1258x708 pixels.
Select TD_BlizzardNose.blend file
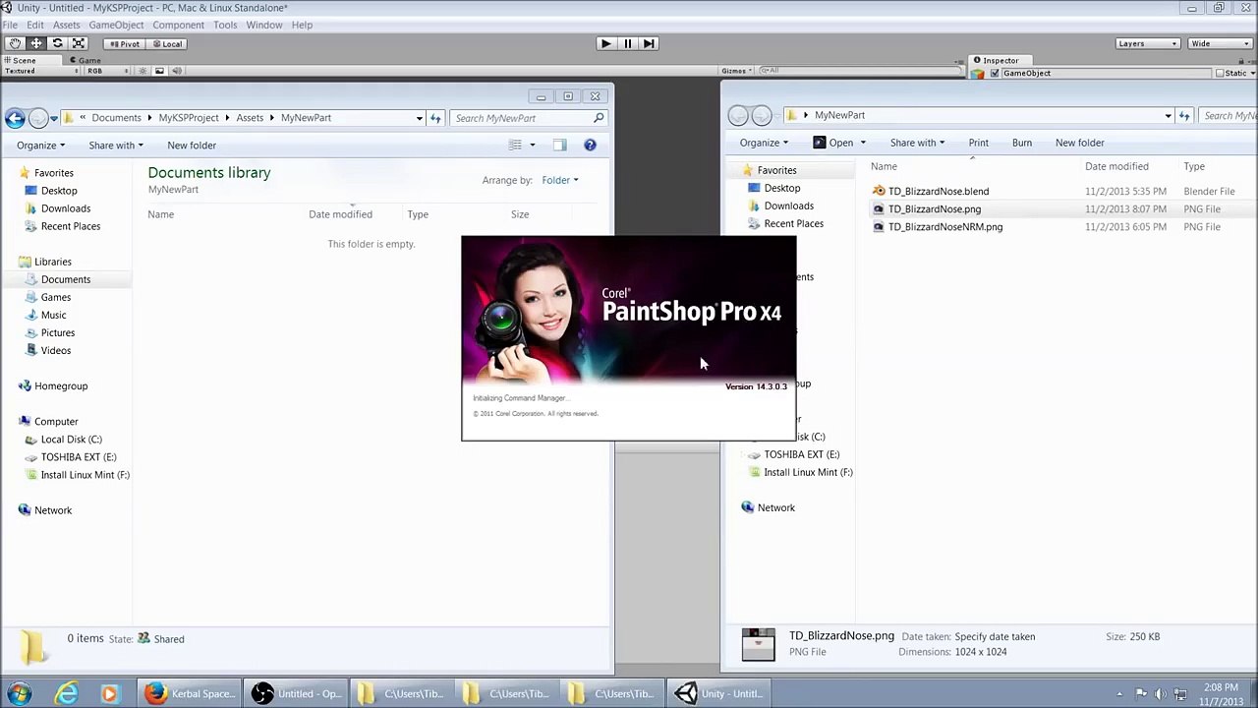pyautogui.click(x=938, y=192)
